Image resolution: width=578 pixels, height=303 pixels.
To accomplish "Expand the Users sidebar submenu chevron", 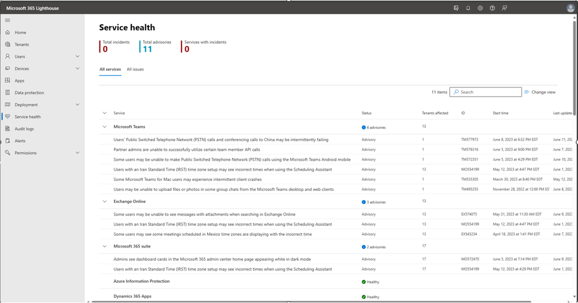I will tap(78, 57).
